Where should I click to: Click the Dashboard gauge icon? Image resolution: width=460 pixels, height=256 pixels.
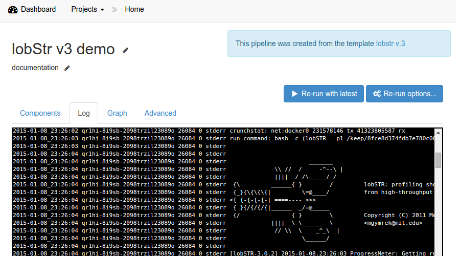point(13,9)
